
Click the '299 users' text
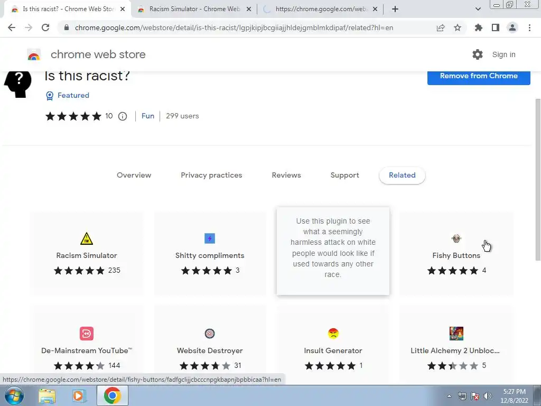(182, 116)
